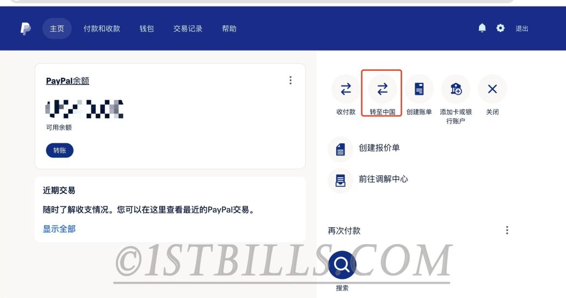Select the 转至中国 transfer icon

click(x=382, y=89)
